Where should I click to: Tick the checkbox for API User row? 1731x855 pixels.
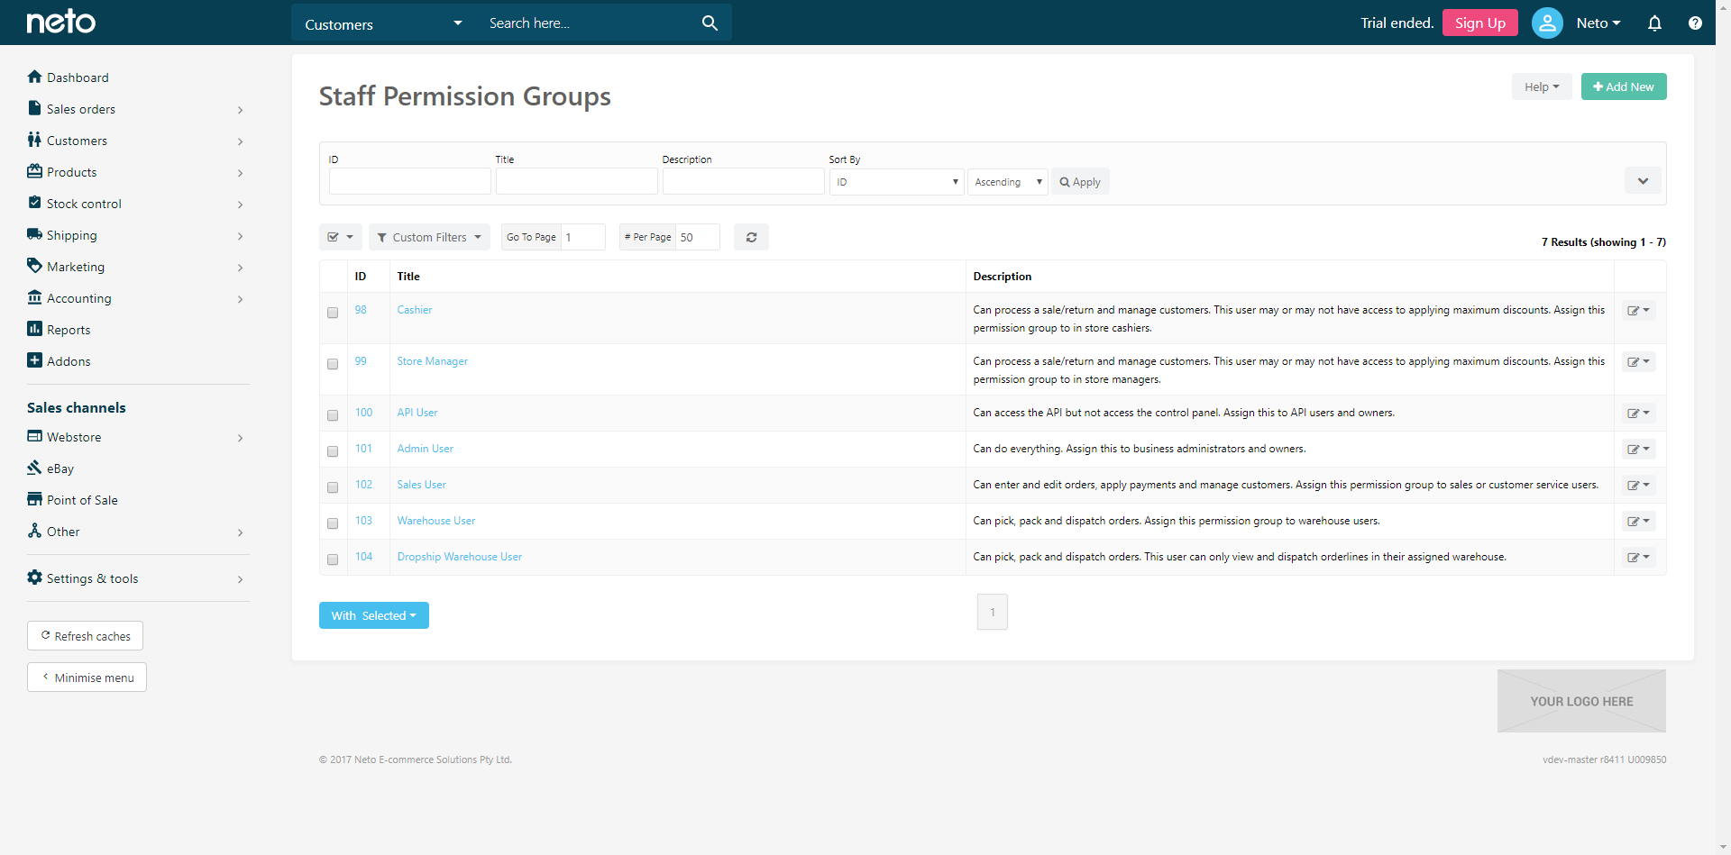coord(333,415)
